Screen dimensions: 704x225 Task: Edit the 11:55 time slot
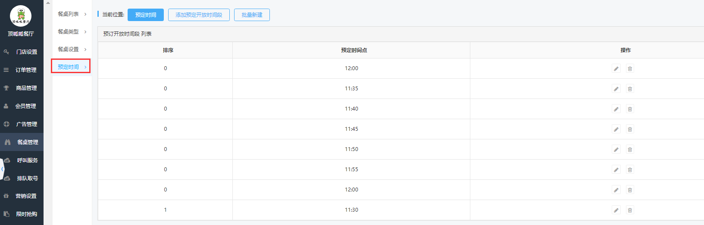tap(616, 170)
